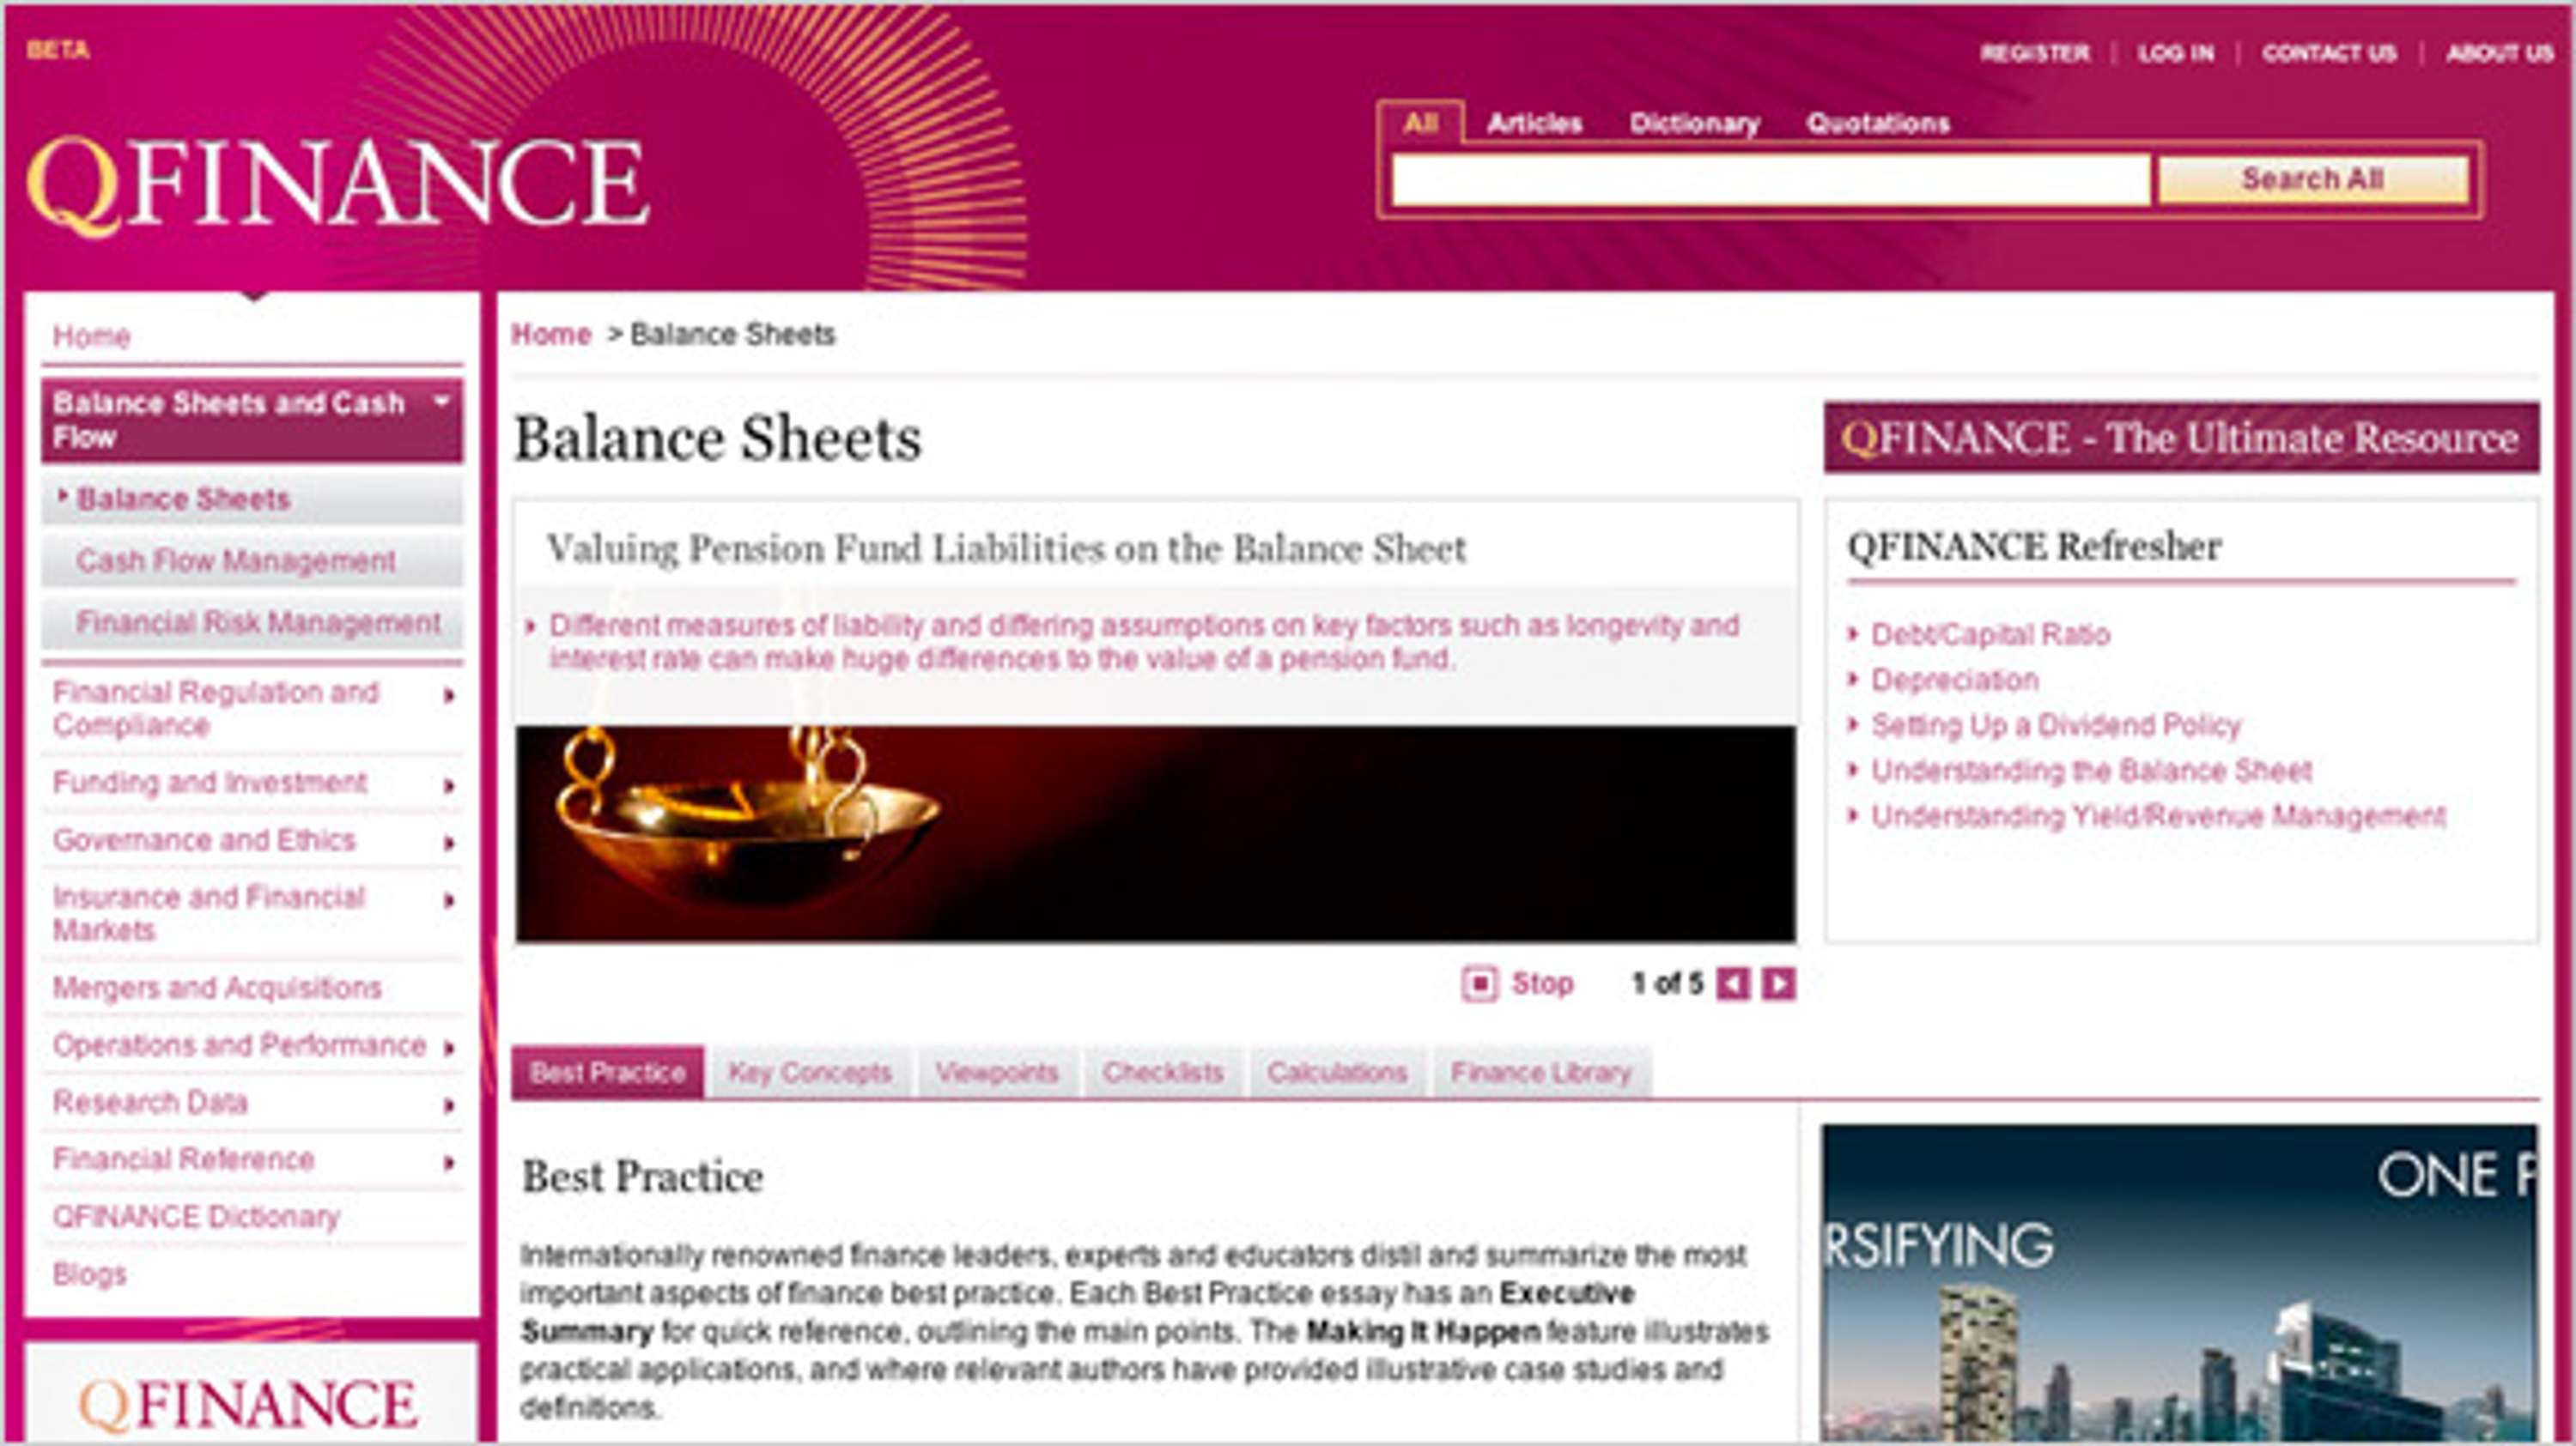Click the Stop slideshow square icon
This screenshot has height=1446, width=2576.
pyautogui.click(x=1480, y=984)
